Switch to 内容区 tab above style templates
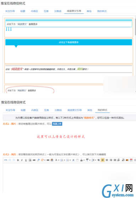136x198 pixels. pyautogui.click(x=34, y=11)
